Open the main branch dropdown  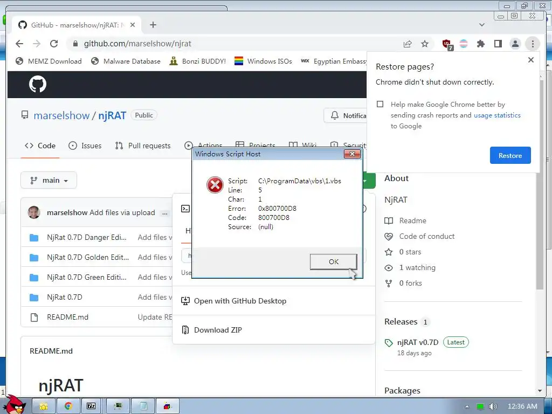[x=49, y=180]
